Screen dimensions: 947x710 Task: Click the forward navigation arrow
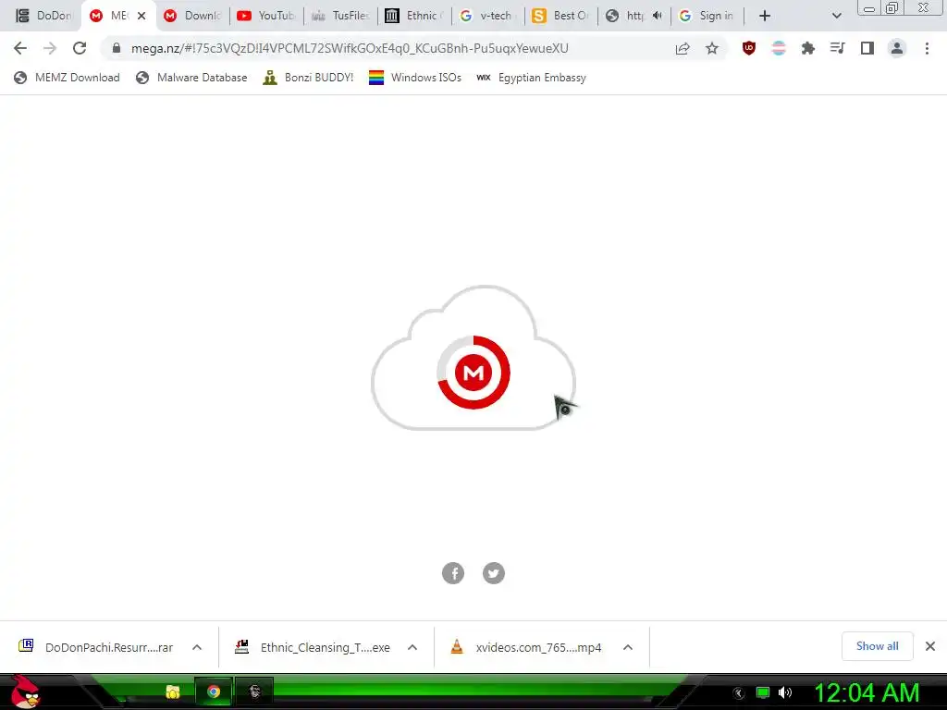click(x=50, y=48)
